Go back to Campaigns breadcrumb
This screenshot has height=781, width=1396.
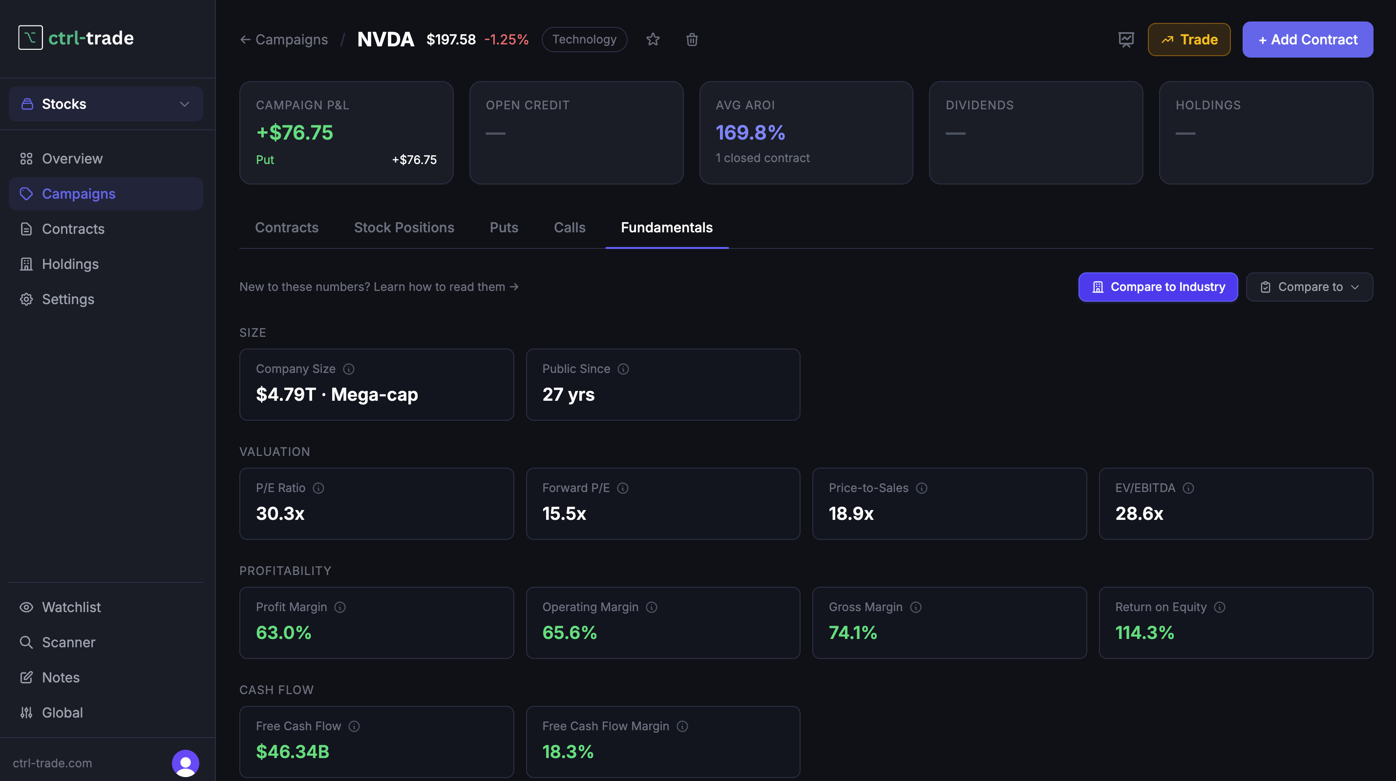click(284, 40)
